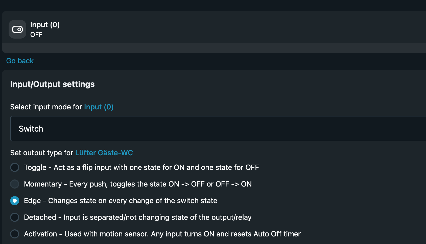Click the Go back link
426x244 pixels.
point(20,61)
